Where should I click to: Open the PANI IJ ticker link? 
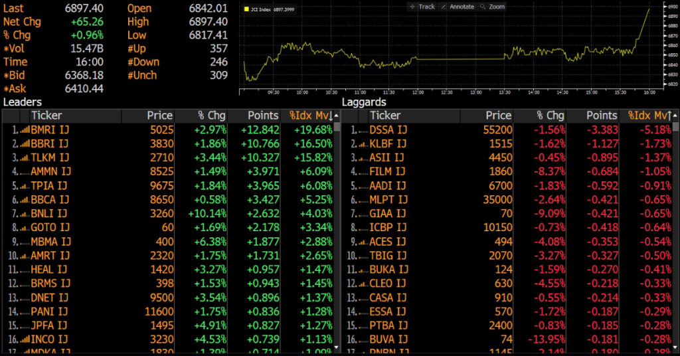point(49,311)
